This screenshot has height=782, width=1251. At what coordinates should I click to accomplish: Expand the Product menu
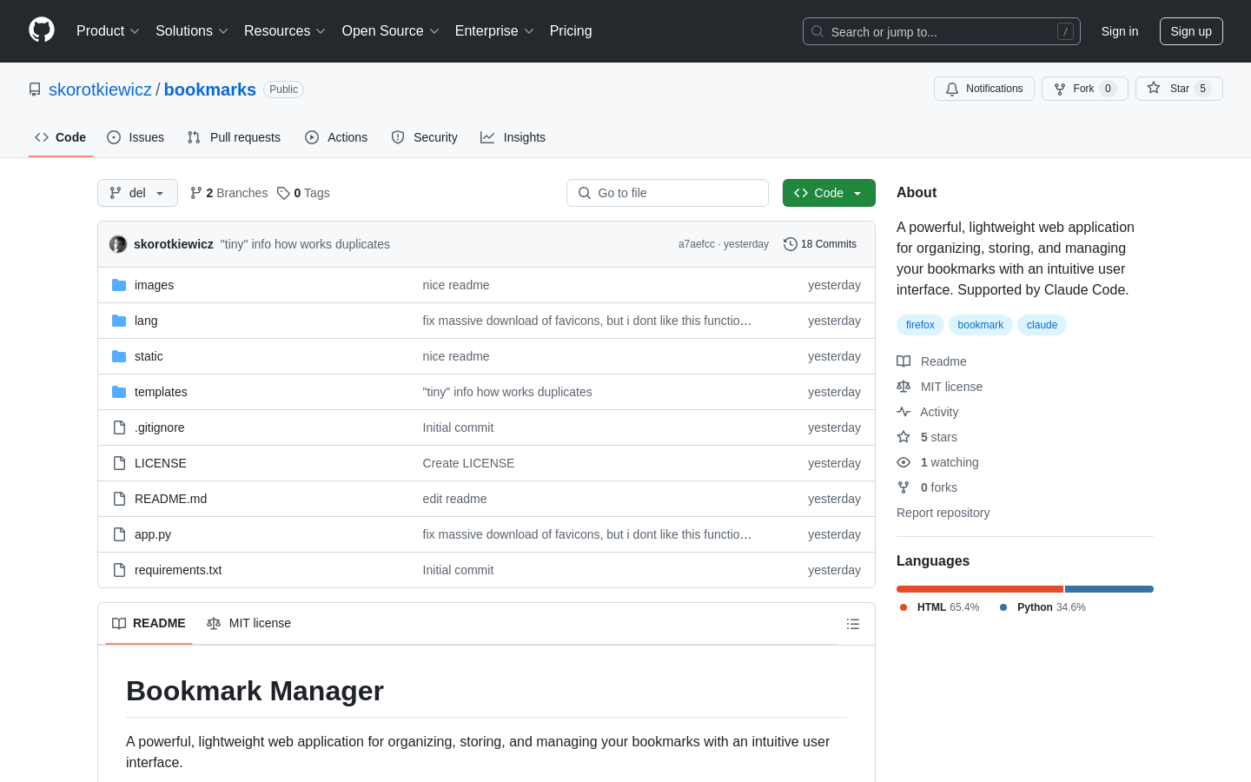(108, 30)
